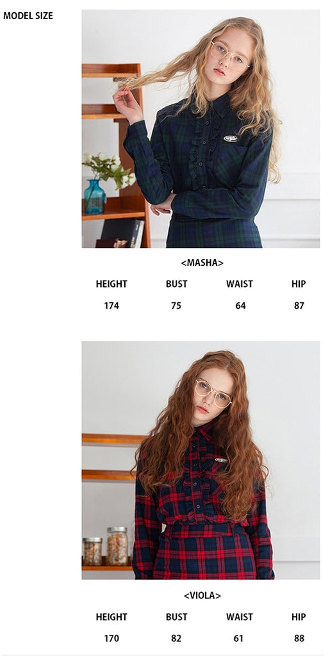Open the Viola model photo
Image resolution: width=328 pixels, height=656 pixels.
[201, 460]
